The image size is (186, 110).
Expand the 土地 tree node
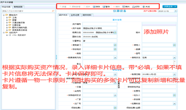[x=7, y=17]
